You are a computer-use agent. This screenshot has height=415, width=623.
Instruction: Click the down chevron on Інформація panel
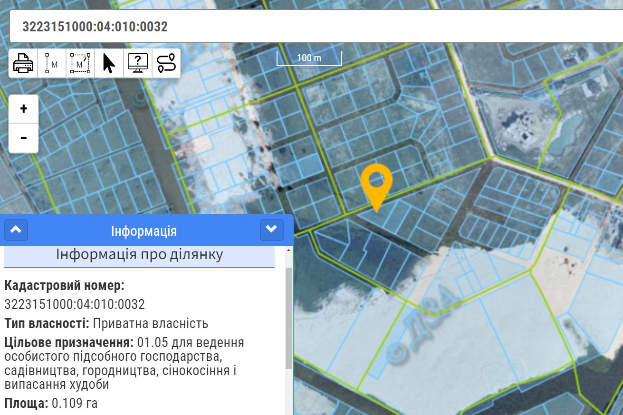pos(271,230)
